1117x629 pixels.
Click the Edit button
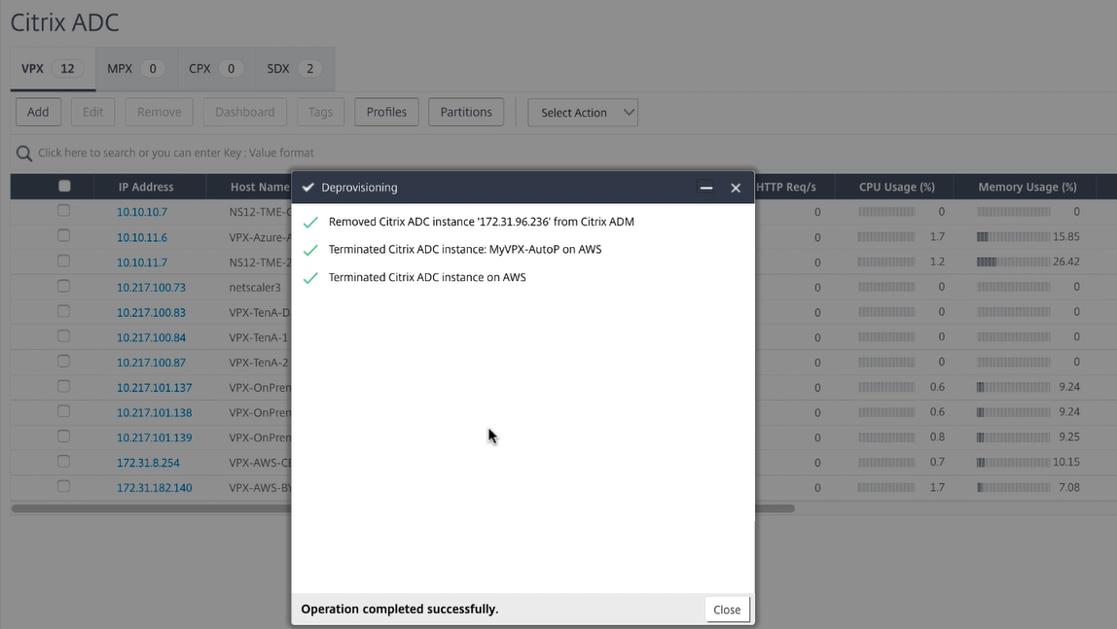pyautogui.click(x=92, y=112)
